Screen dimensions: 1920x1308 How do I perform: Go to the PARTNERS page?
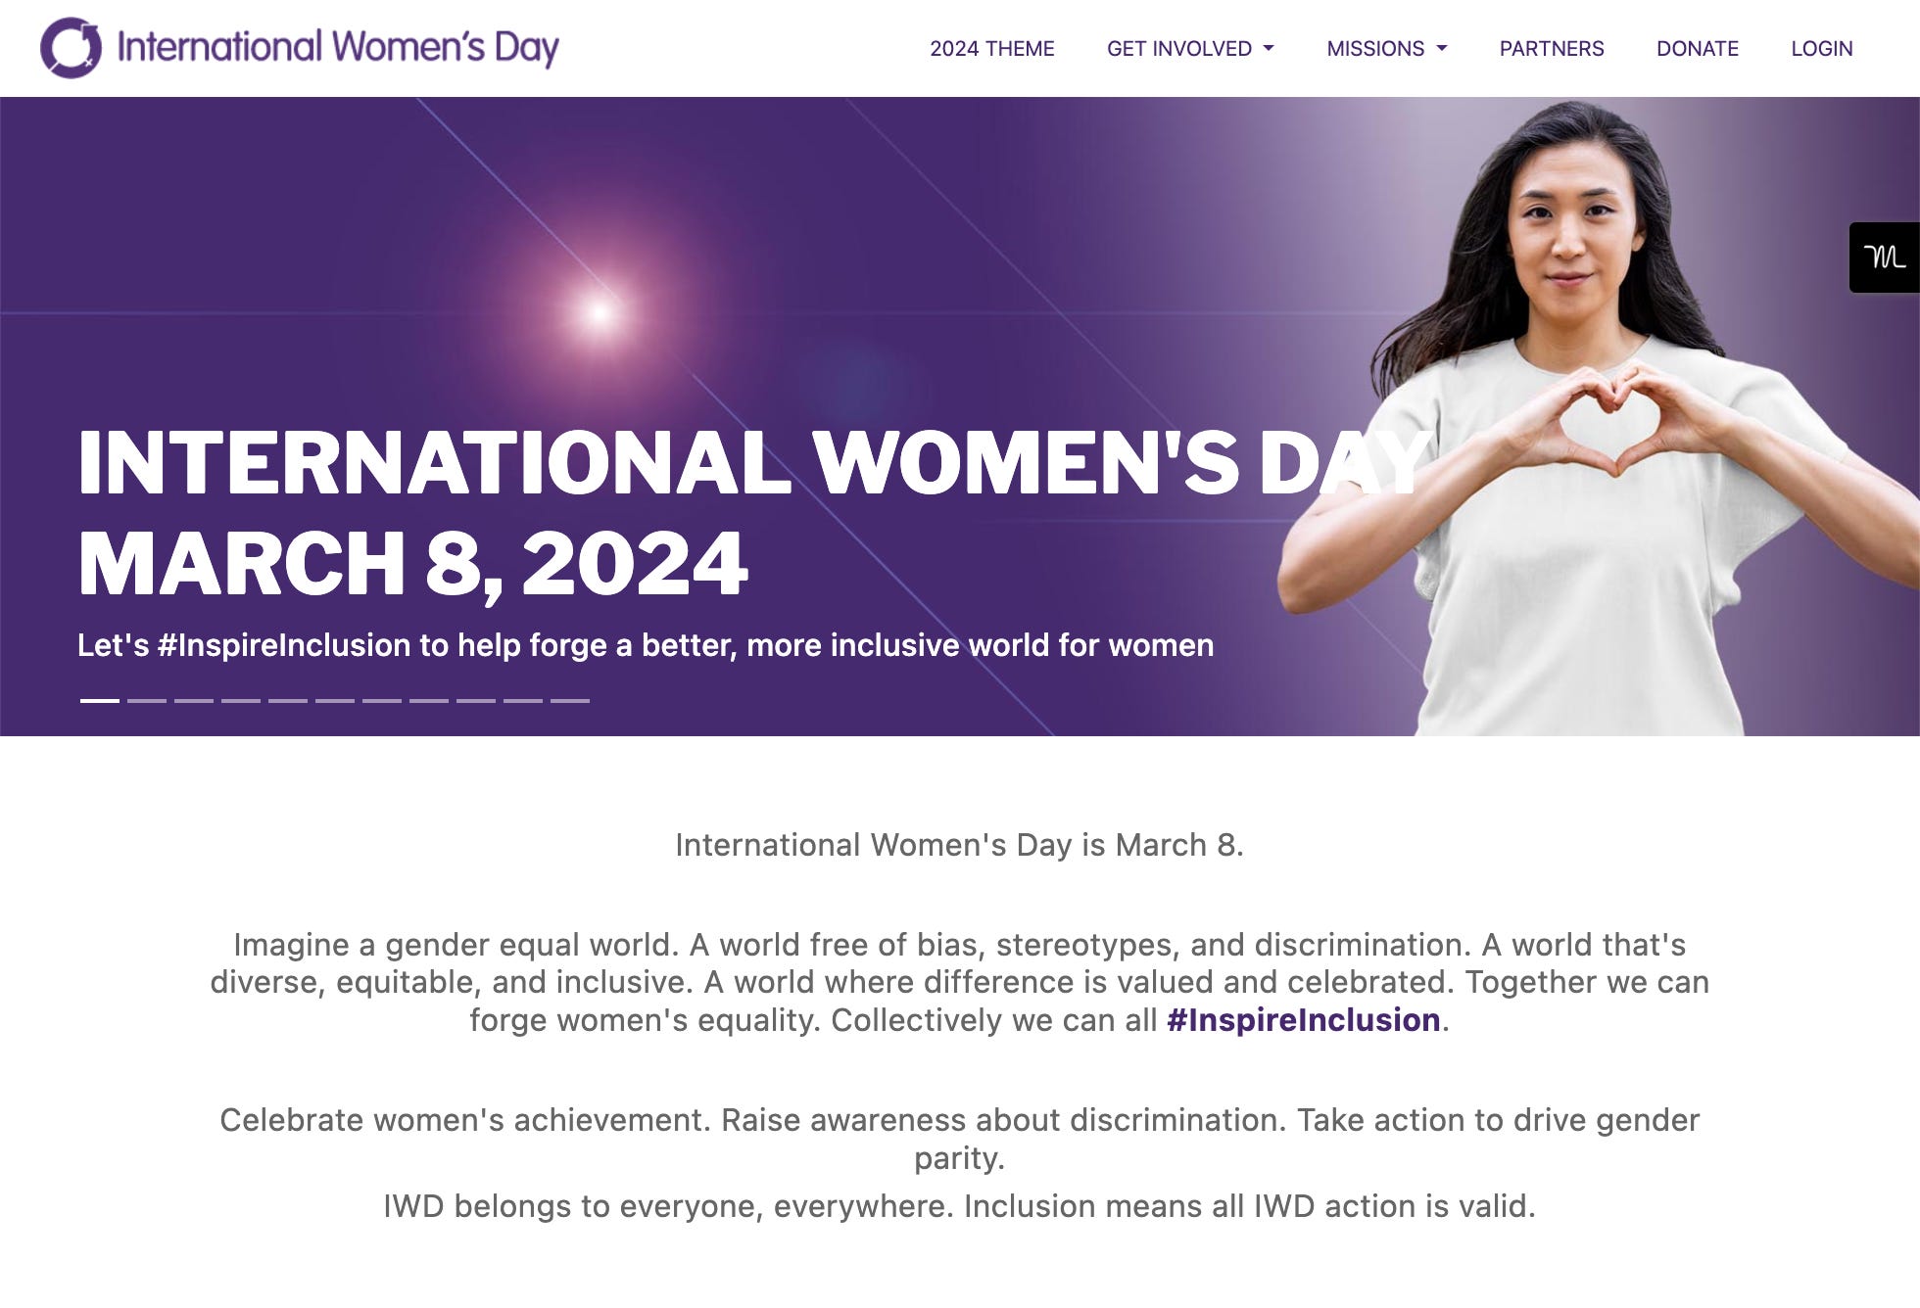point(1552,49)
